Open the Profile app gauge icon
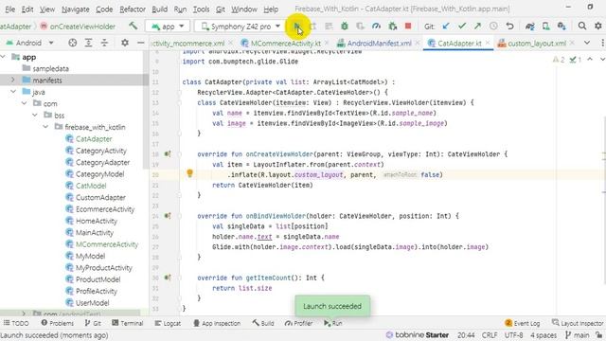 pyautogui.click(x=376, y=27)
